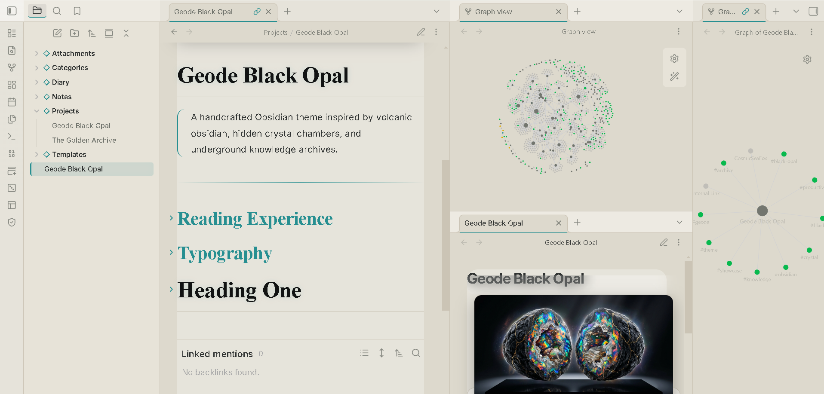The image size is (824, 394).
Task: Change file explorer sort order
Action: pyautogui.click(x=92, y=33)
